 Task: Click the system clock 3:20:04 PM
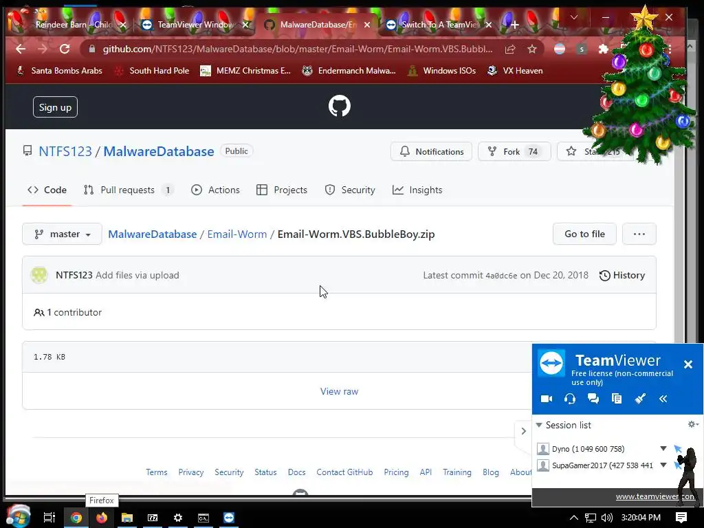[641, 518]
